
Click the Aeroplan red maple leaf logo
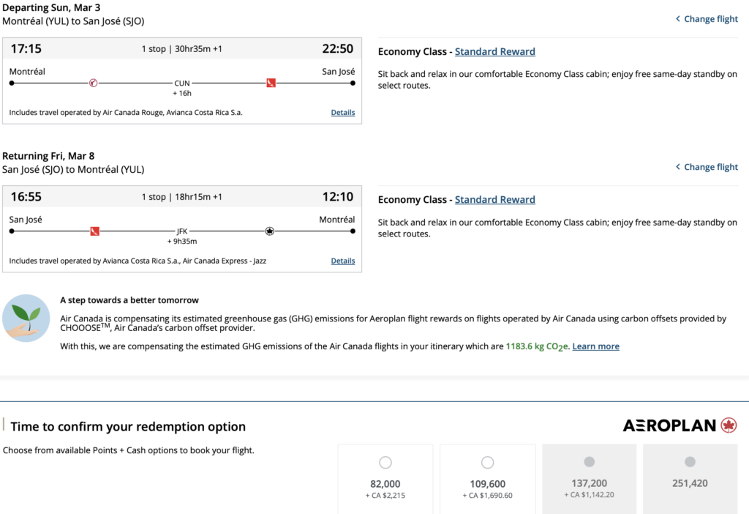point(729,425)
